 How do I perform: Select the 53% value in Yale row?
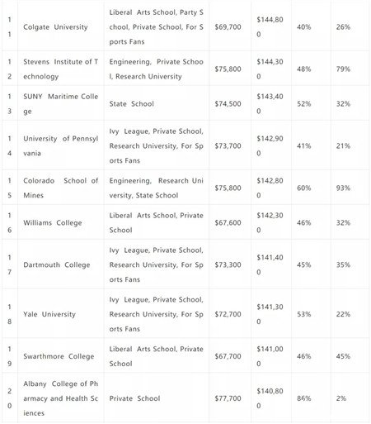click(x=304, y=314)
